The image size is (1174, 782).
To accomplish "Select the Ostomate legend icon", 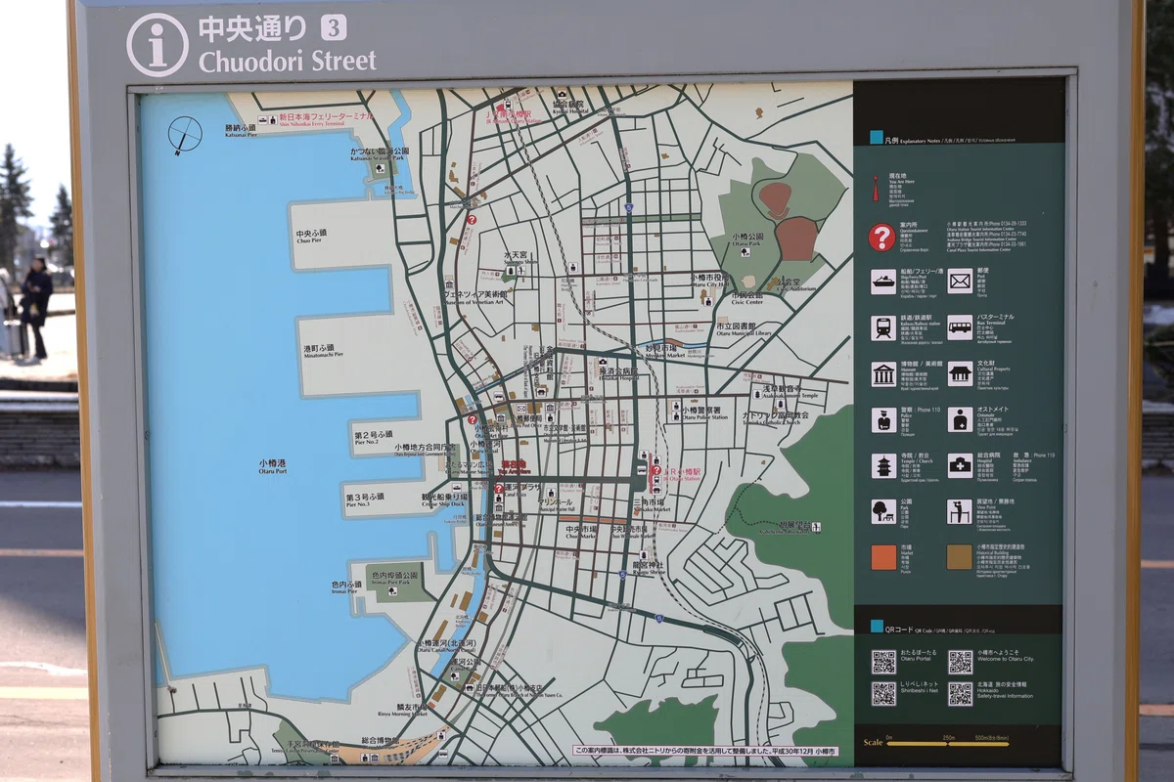I will tap(960, 419).
